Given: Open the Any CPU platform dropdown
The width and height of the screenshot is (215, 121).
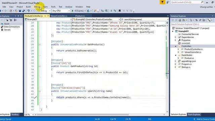Looking at the screenshot, I should click(x=69, y=11).
